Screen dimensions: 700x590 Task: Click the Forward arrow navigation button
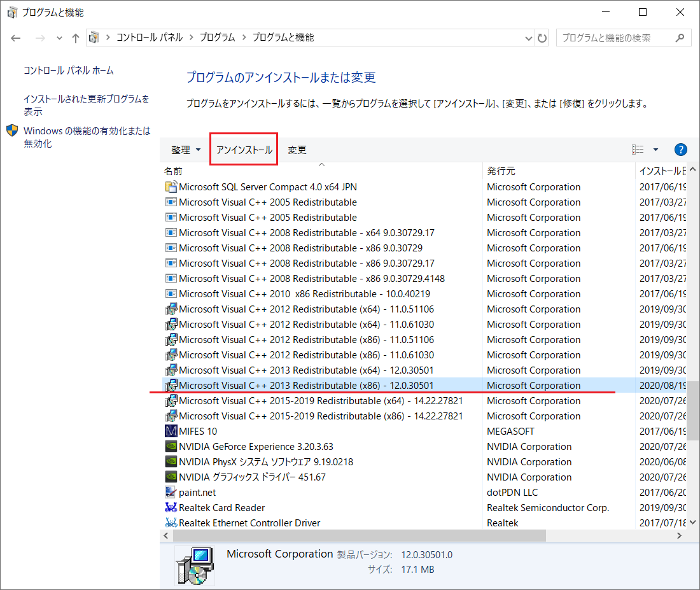coord(40,38)
